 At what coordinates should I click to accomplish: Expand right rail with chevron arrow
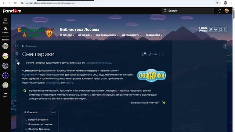click(x=225, y=47)
